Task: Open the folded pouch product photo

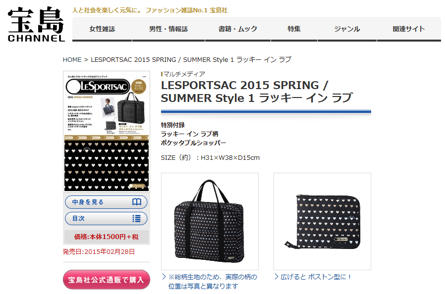Action: [x=323, y=221]
